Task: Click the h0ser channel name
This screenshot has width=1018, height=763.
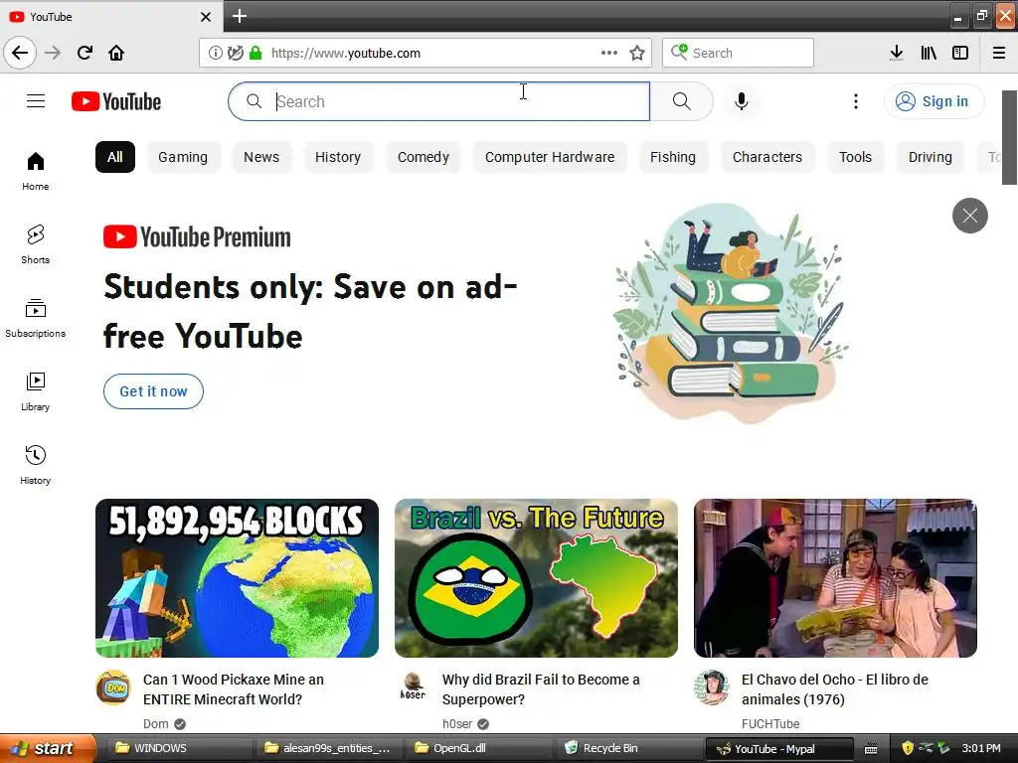Action: (x=457, y=723)
